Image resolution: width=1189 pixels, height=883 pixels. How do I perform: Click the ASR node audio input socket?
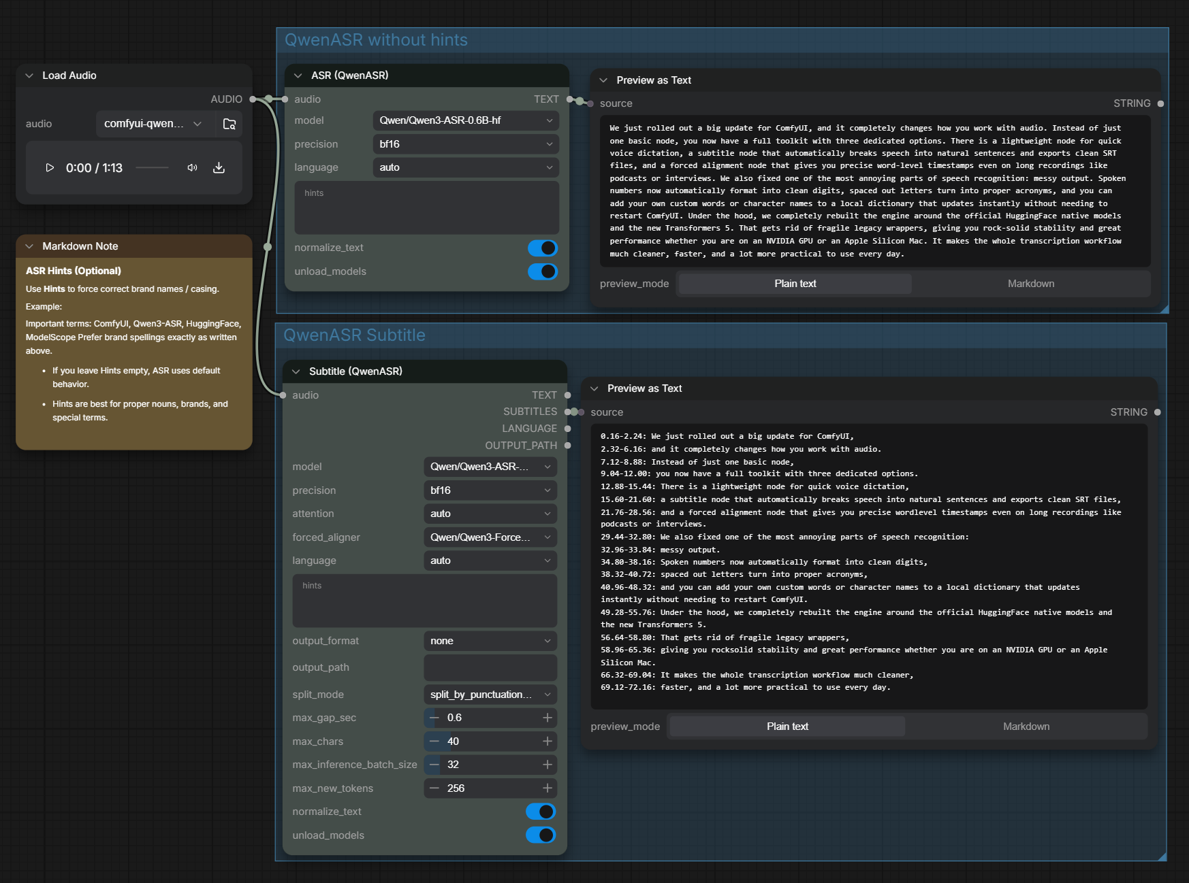click(285, 99)
